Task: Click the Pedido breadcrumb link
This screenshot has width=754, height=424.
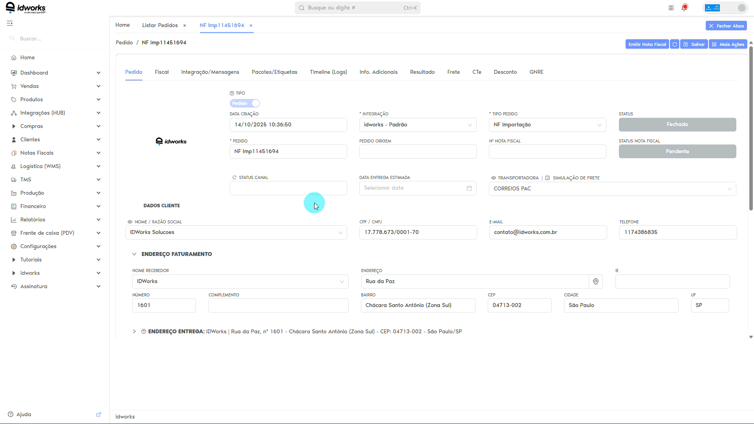Action: [124, 42]
